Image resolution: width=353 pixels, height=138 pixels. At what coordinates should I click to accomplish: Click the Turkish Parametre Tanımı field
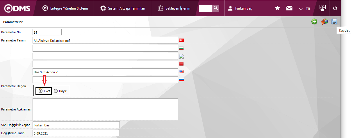105,40
